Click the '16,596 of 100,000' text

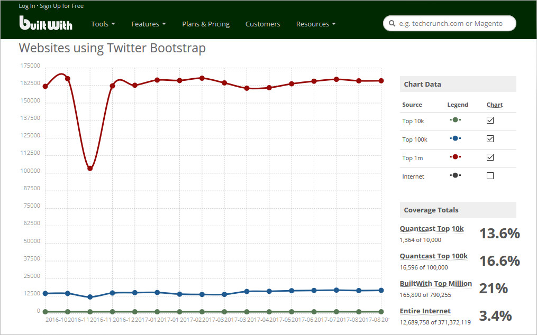(424, 267)
